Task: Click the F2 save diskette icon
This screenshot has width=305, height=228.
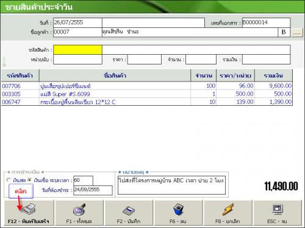Action: pyautogui.click(x=129, y=210)
